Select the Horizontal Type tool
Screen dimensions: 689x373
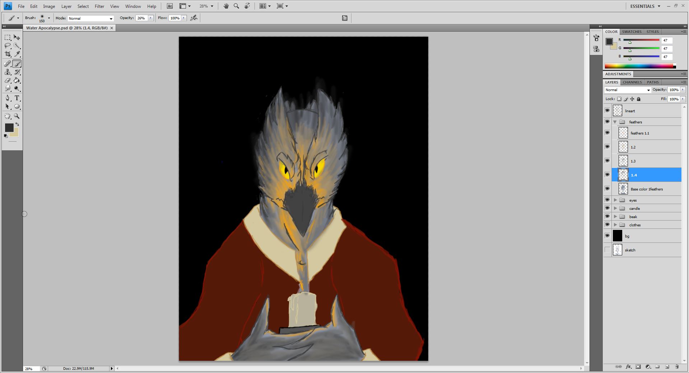click(x=17, y=98)
